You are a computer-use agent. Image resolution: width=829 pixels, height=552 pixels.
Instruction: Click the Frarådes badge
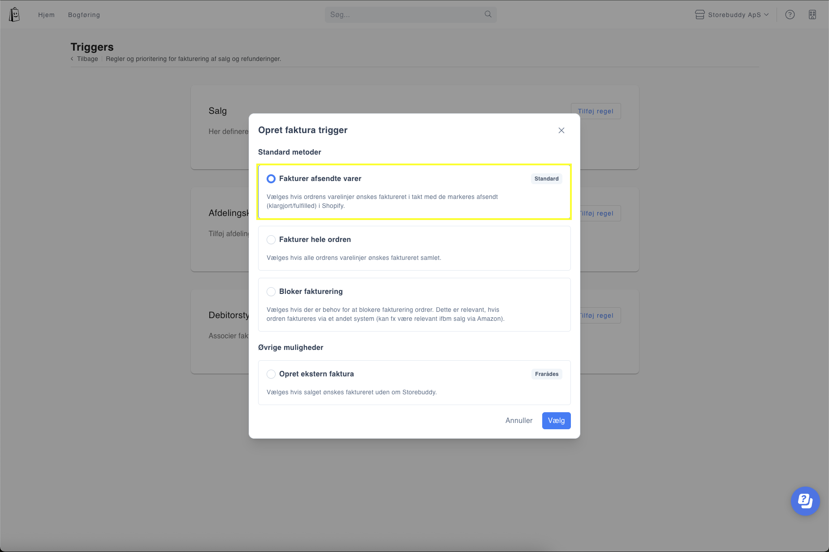pyautogui.click(x=547, y=374)
